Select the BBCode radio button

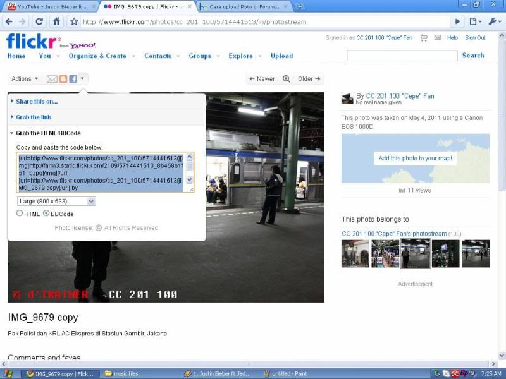click(x=46, y=214)
